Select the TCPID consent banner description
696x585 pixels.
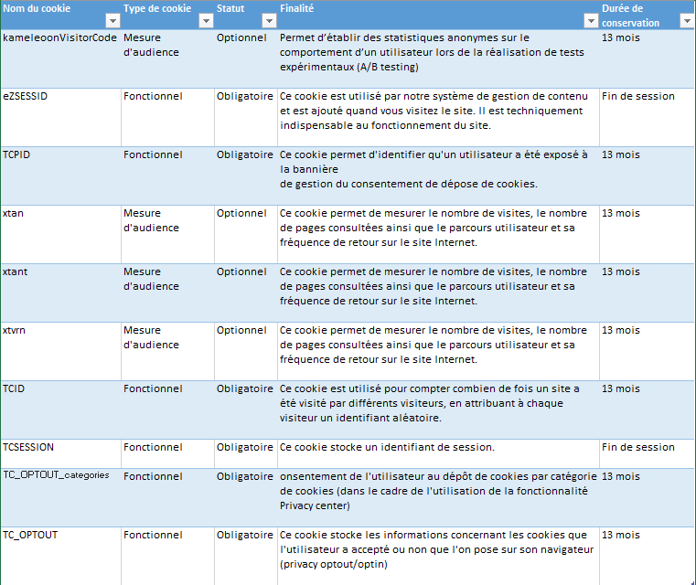pyautogui.click(x=439, y=175)
